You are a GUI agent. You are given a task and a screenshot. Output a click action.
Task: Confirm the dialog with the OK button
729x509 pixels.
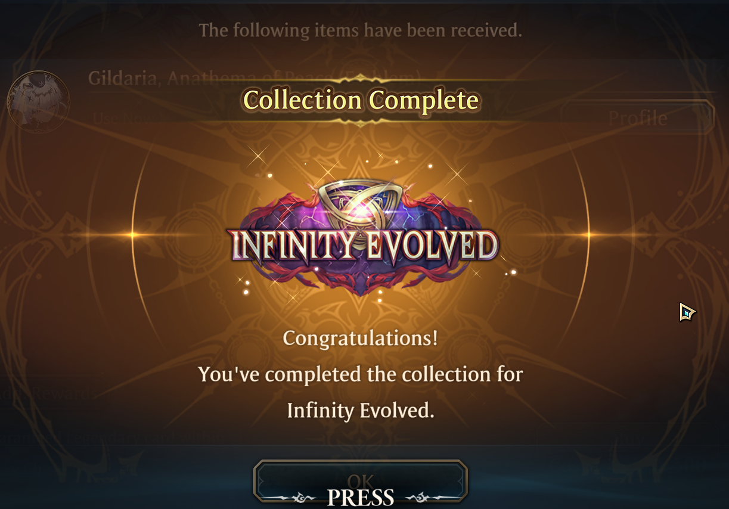[x=361, y=480]
